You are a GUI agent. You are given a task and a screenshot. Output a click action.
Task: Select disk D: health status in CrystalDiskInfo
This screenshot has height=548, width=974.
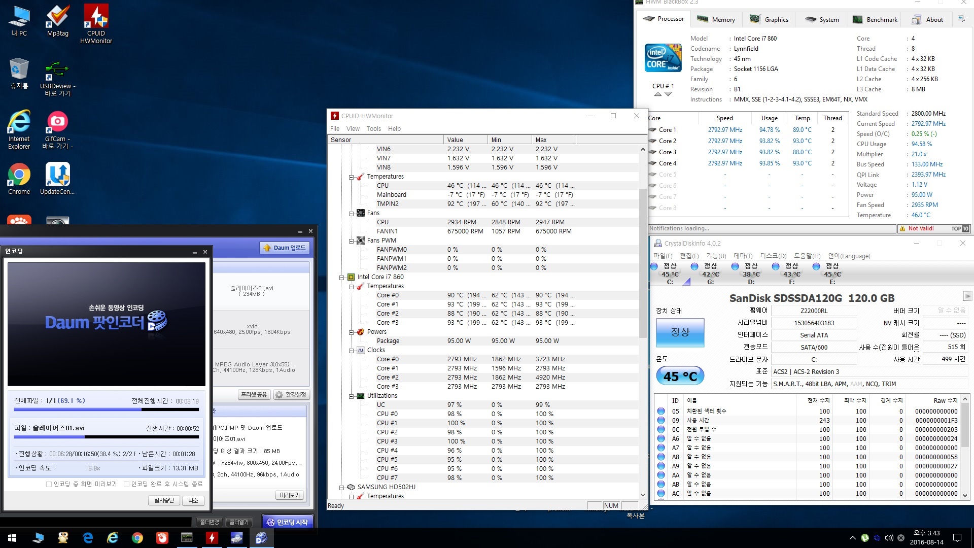tap(751, 273)
